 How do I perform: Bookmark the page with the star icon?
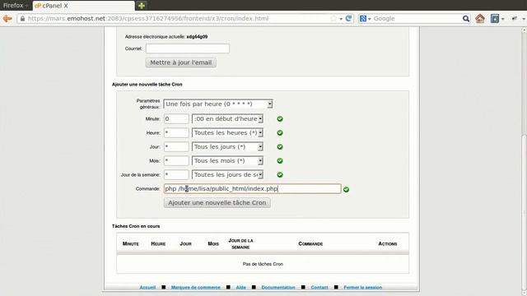[x=333, y=18]
